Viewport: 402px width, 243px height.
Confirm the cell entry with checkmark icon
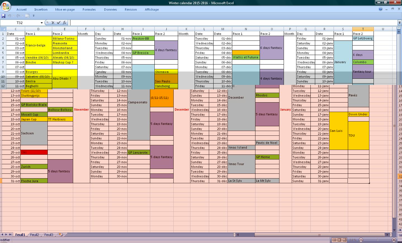(x=59, y=23)
